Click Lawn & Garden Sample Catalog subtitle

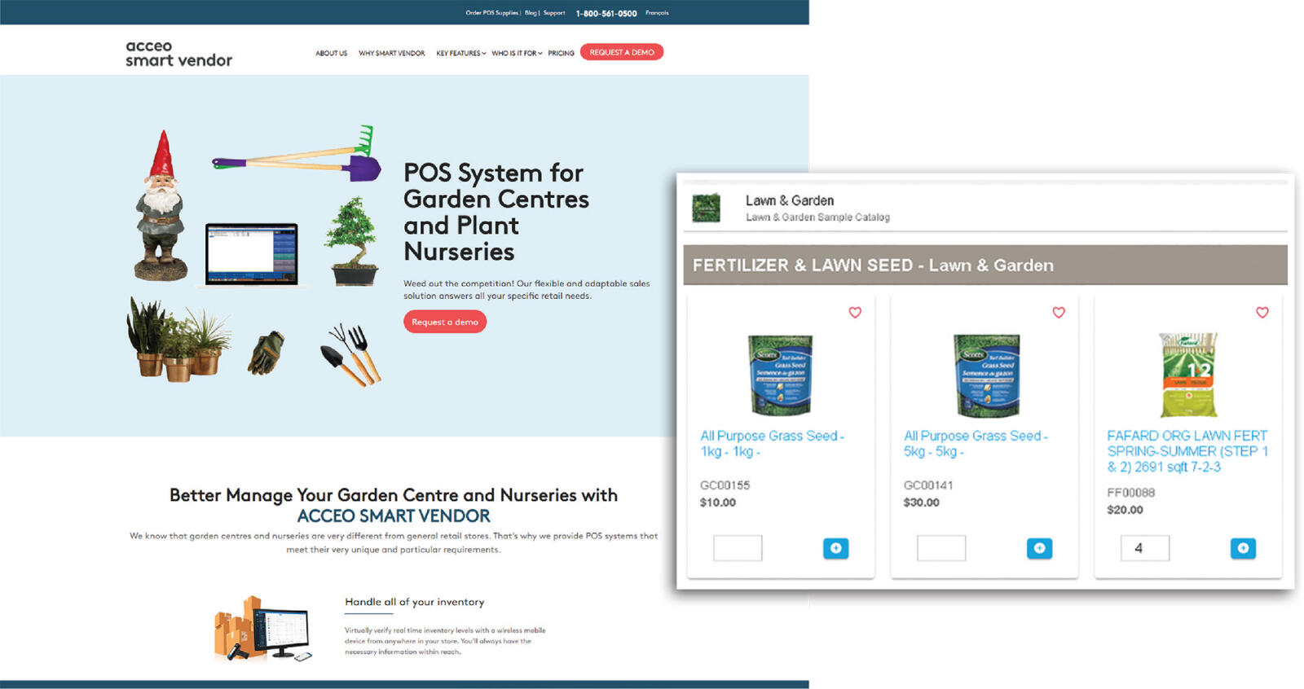click(817, 217)
